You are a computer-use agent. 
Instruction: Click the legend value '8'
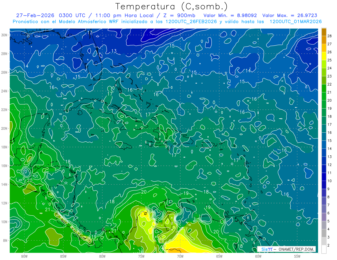[x=329, y=197]
